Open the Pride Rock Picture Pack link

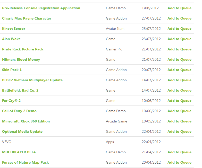point(23,49)
